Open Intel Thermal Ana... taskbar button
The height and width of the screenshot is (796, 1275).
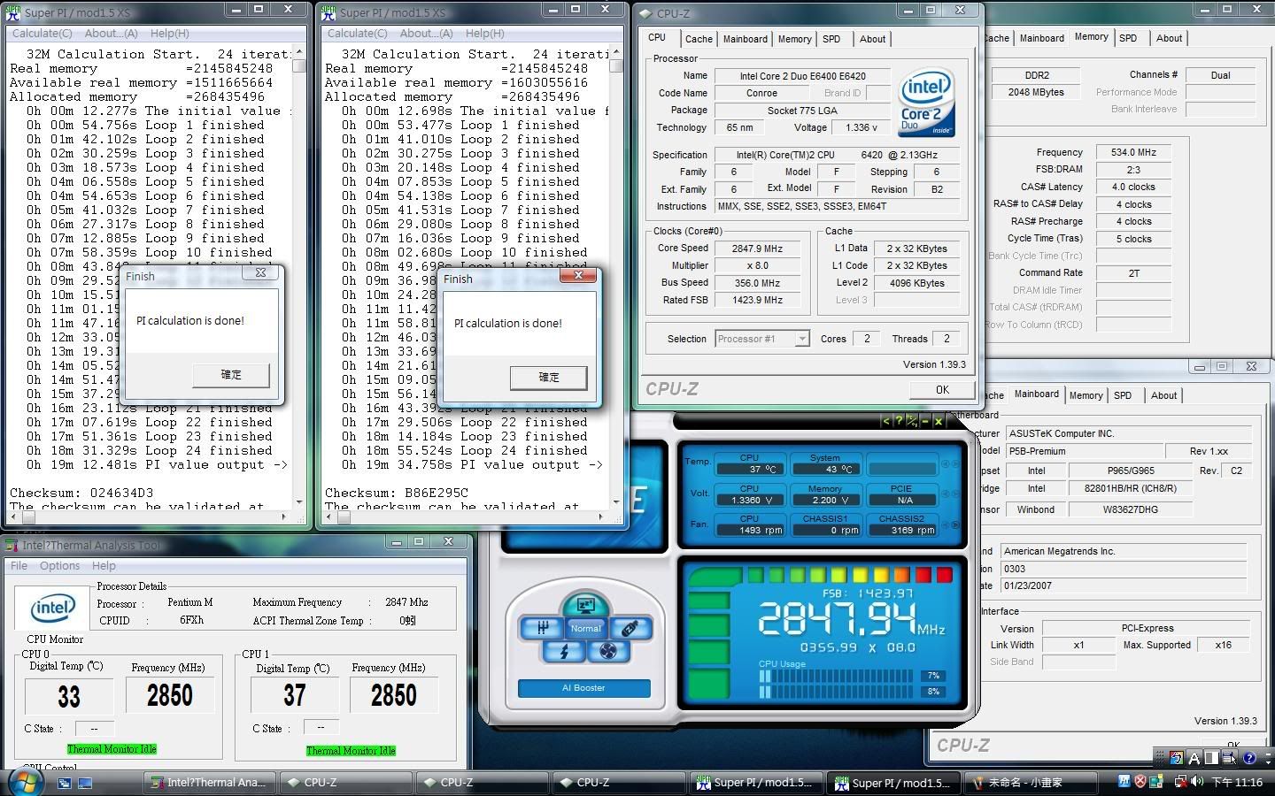(210, 782)
